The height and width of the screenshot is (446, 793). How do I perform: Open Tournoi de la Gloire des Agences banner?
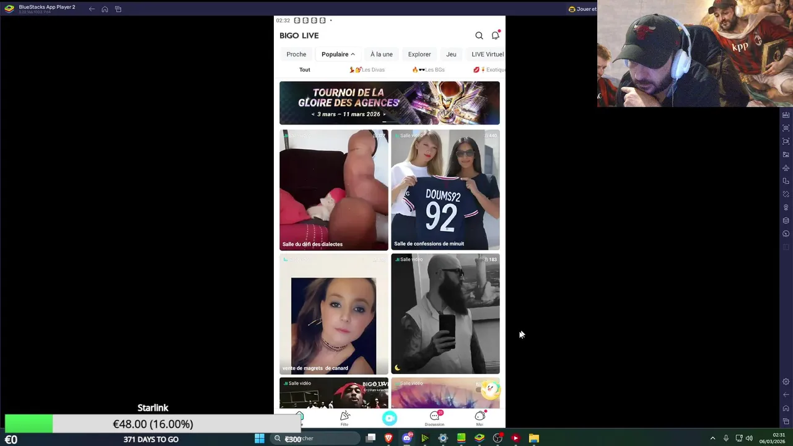389,103
